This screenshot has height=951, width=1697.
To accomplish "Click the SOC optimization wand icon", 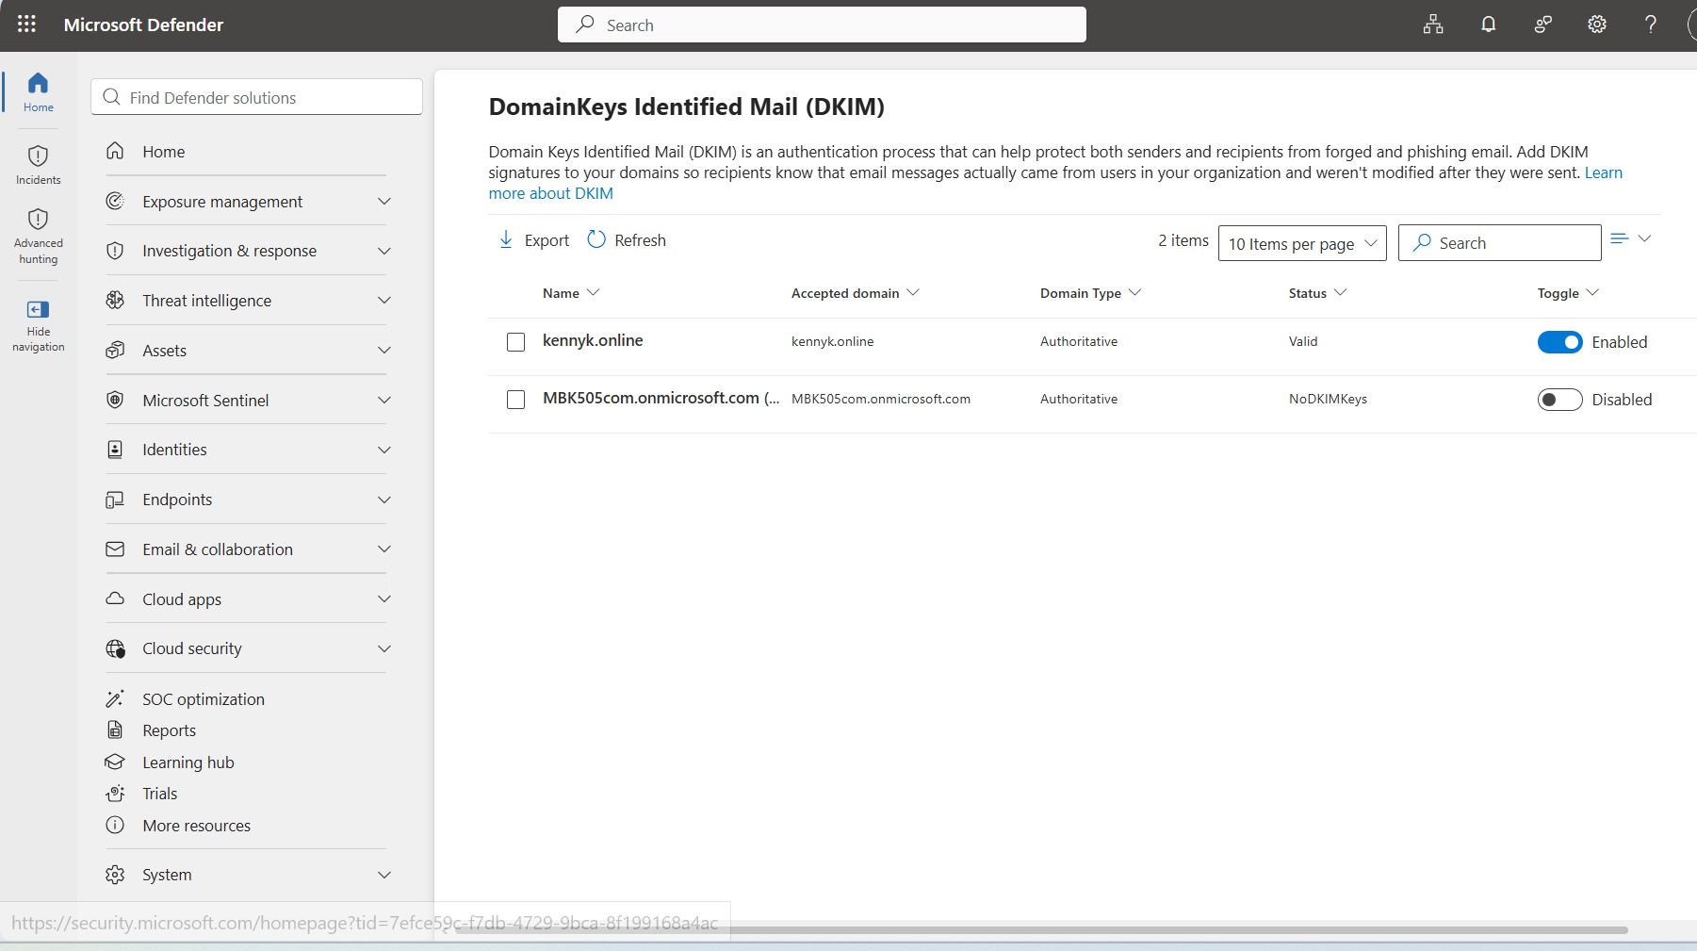I will 115,698.
